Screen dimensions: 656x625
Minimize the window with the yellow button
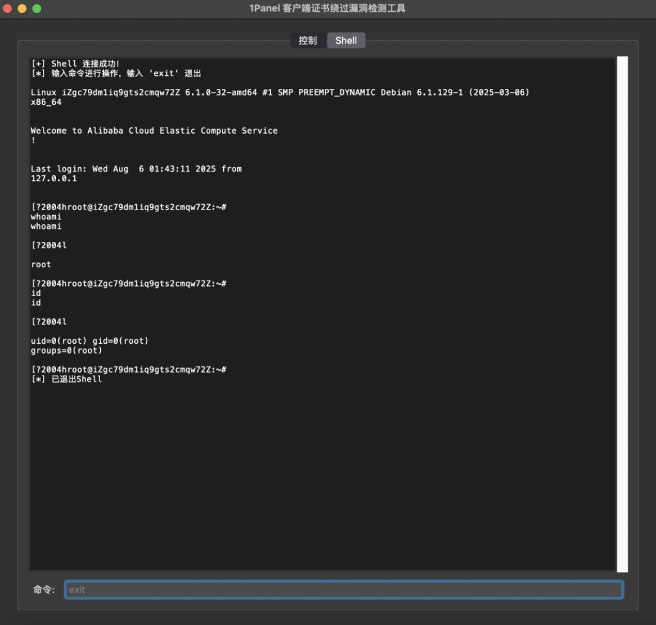tap(22, 8)
